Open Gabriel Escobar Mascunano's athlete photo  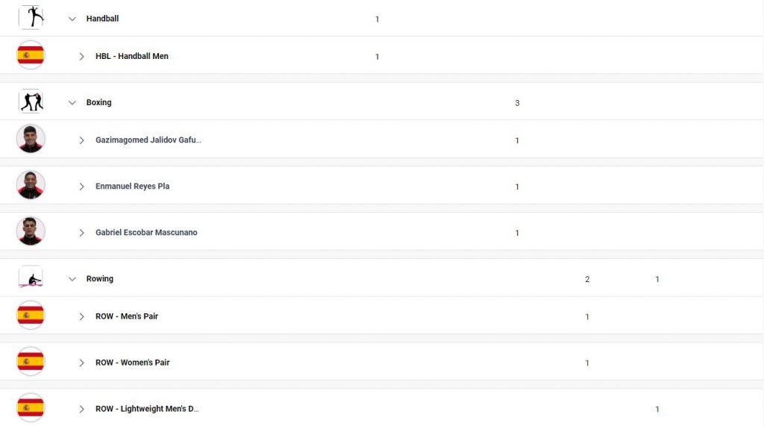tap(31, 231)
